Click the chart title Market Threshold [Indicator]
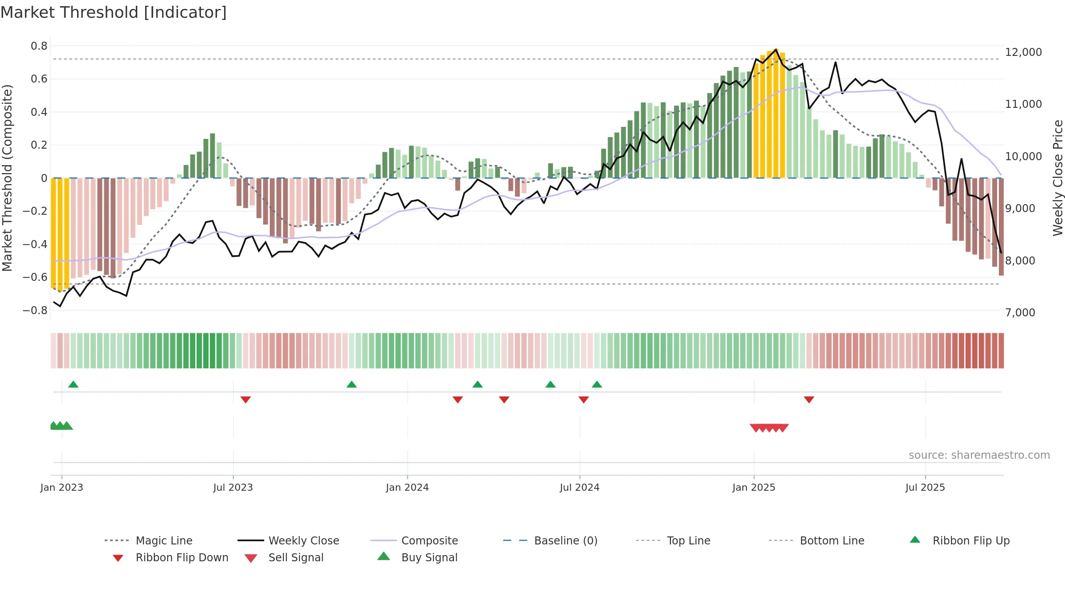This screenshot has width=1065, height=599. (x=114, y=12)
